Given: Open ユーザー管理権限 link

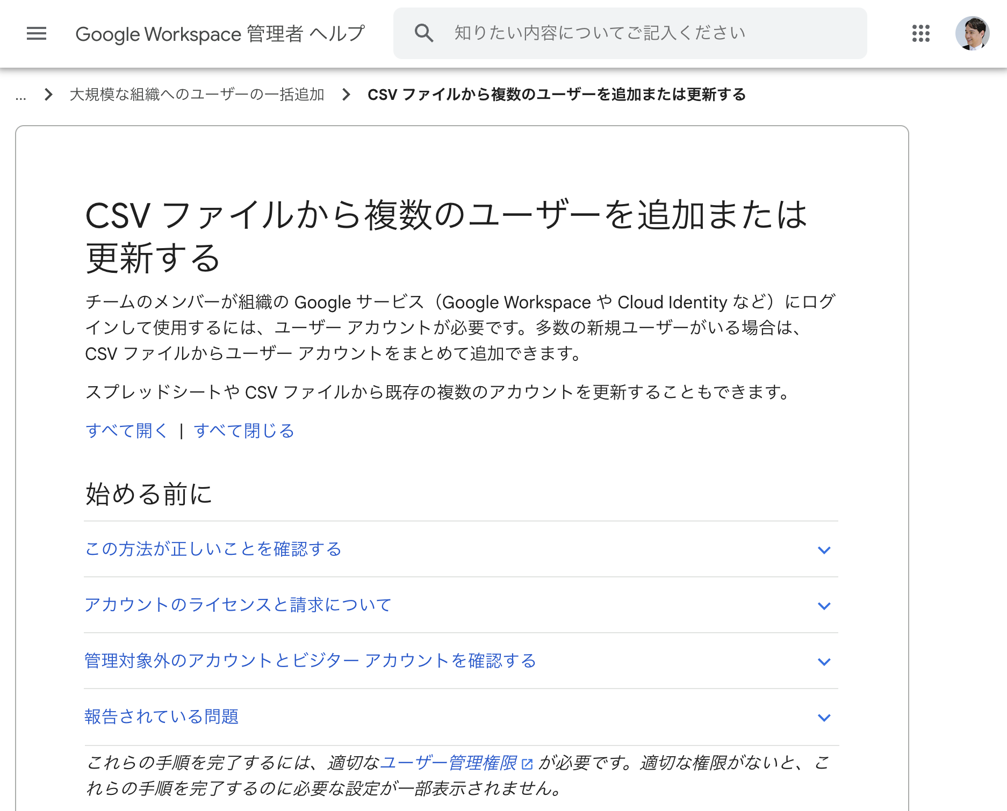Looking at the screenshot, I should point(449,763).
